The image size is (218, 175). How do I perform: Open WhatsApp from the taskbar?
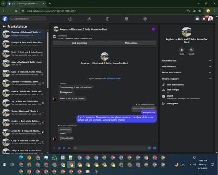tap(54, 157)
